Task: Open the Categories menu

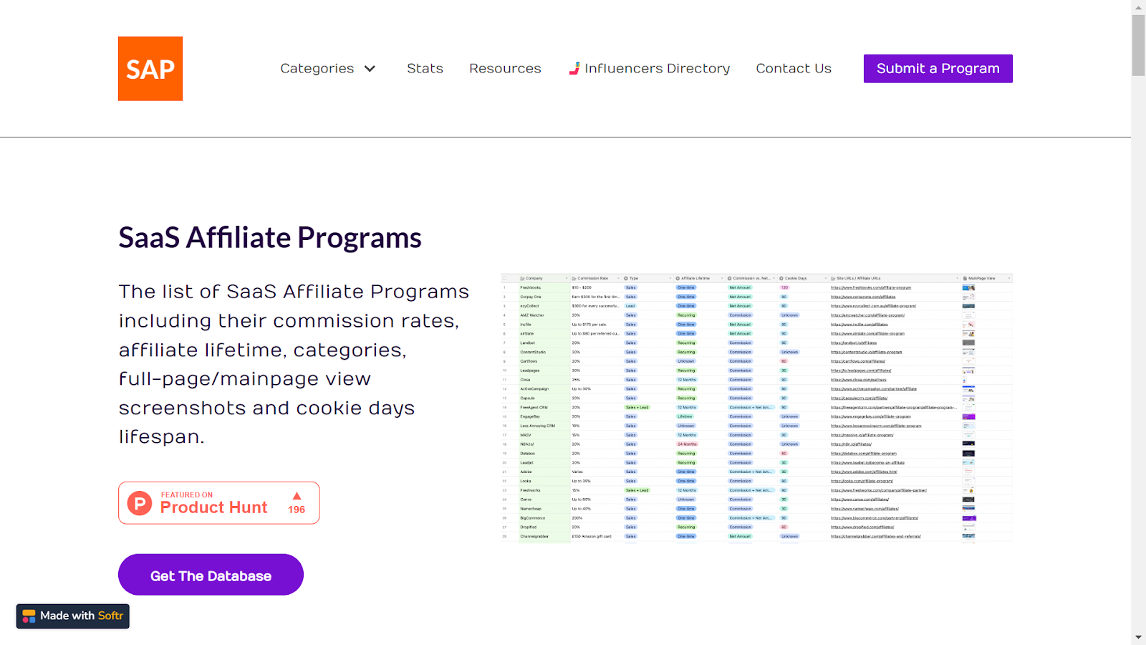Action: (328, 69)
